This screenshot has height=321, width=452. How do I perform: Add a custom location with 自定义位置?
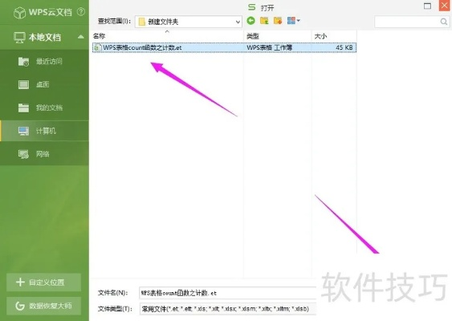43,282
